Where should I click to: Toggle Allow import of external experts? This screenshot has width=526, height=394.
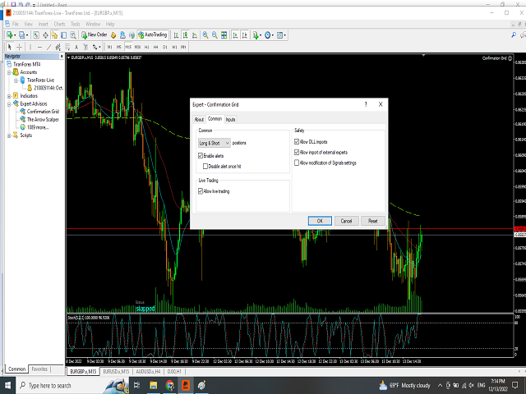click(x=297, y=152)
